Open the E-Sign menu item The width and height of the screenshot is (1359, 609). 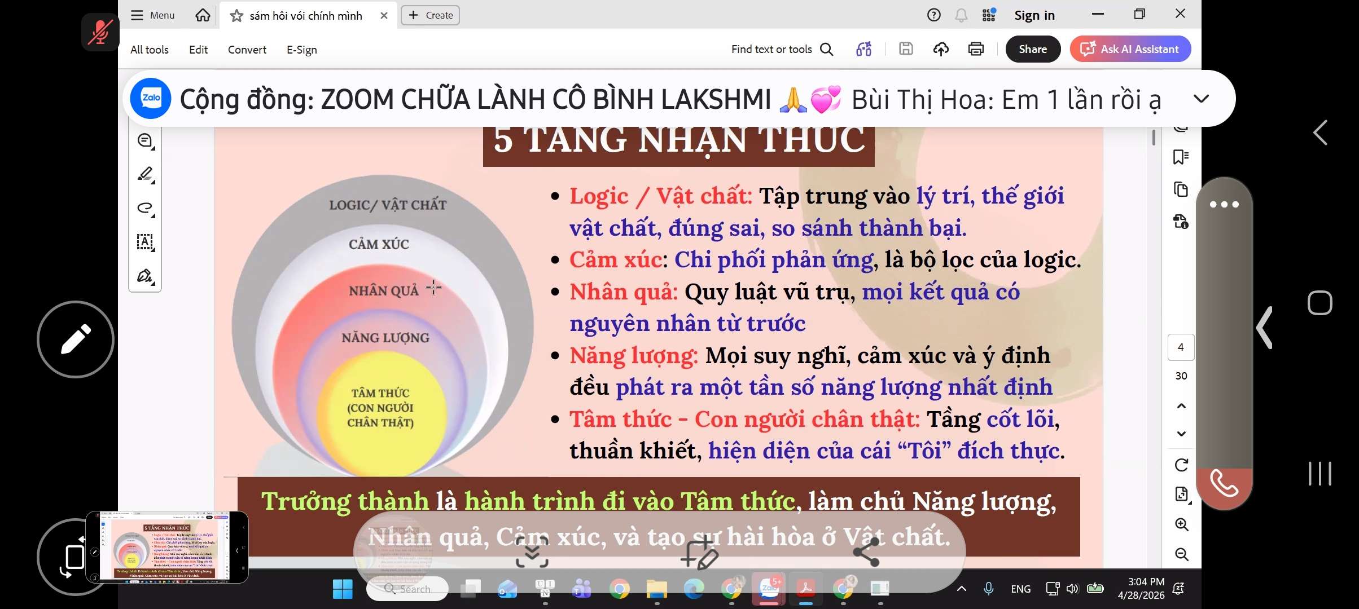click(302, 50)
